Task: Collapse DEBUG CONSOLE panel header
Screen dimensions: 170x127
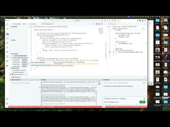Action: [x=11, y=80]
